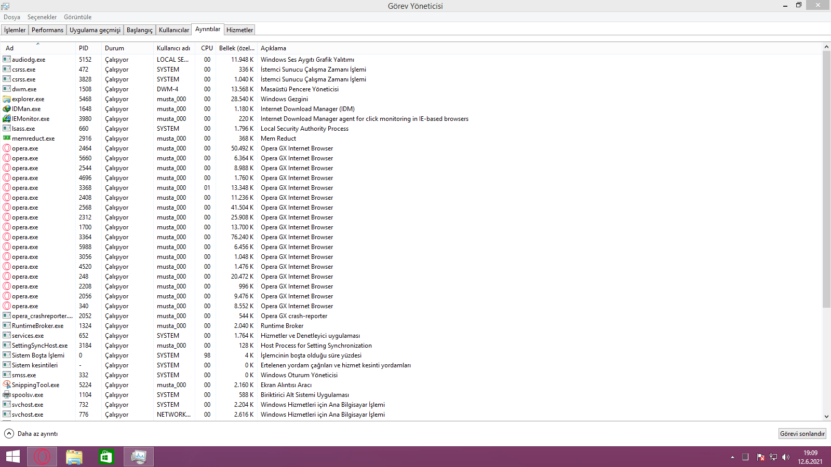Sort by the Durum column header
831x467 pixels.
[x=127, y=48]
